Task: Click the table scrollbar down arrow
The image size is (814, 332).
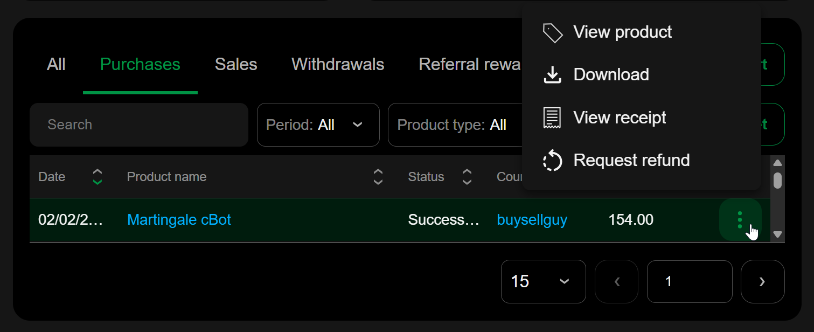Action: [x=777, y=234]
